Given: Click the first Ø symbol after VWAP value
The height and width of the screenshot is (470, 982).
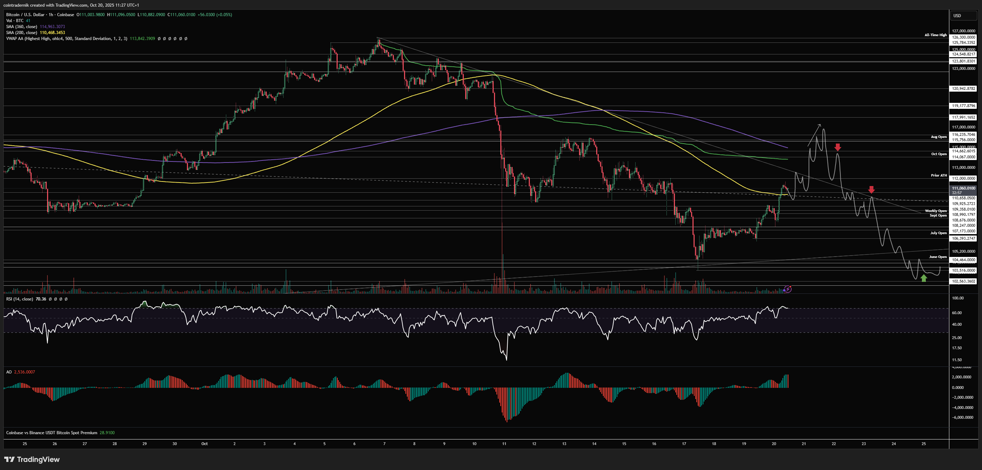Looking at the screenshot, I should 160,39.
